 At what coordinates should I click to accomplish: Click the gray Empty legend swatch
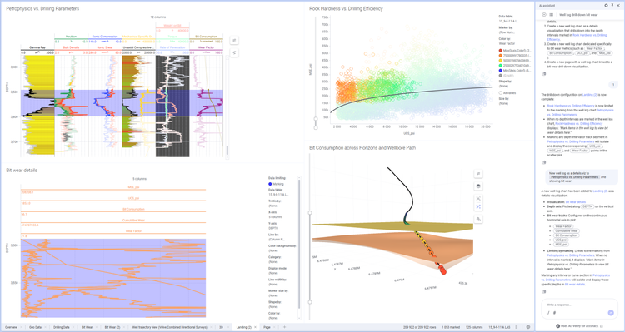(501, 75)
